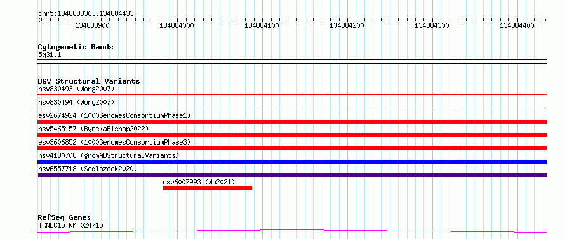Click the red bar of nsv6007993
This screenshot has width=565, height=239.
tap(208, 188)
